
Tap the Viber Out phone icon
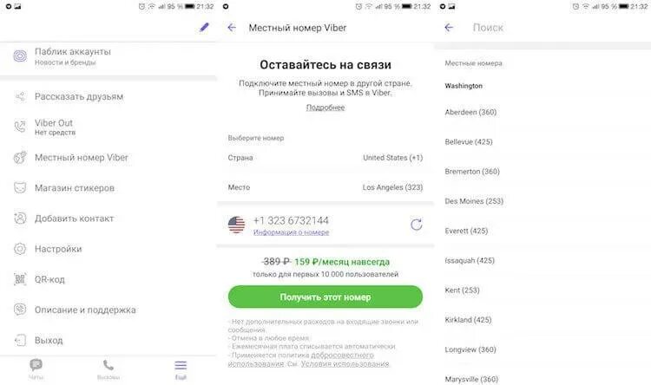pos(20,127)
